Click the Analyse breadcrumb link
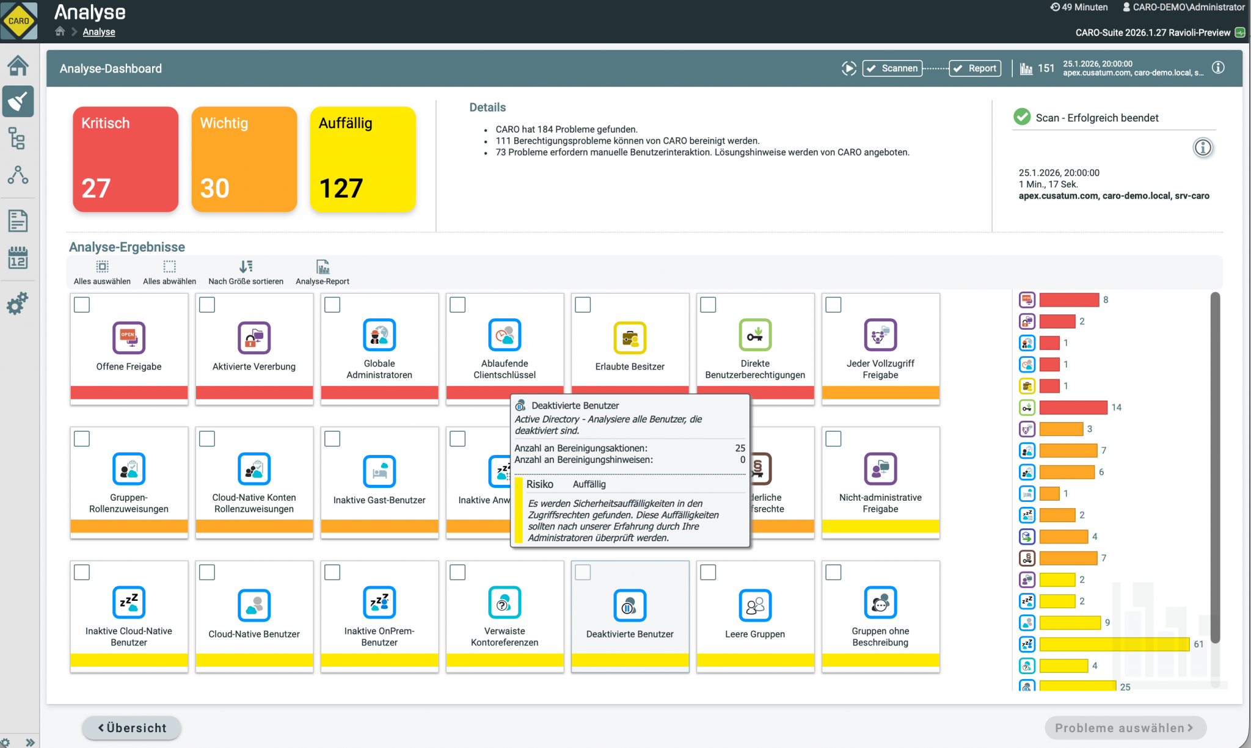Viewport: 1251px width, 748px height. pyautogui.click(x=99, y=32)
